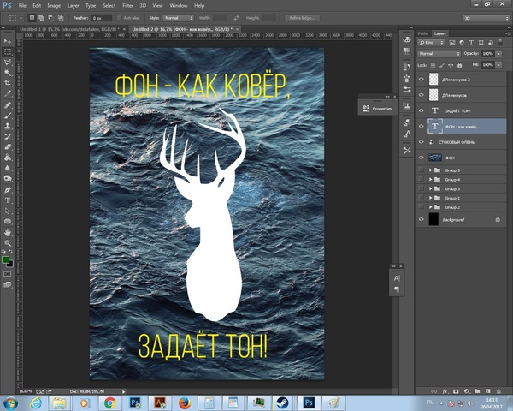This screenshot has height=411, width=513.
Task: Show the Group 5 layer group
Action: [x=421, y=170]
